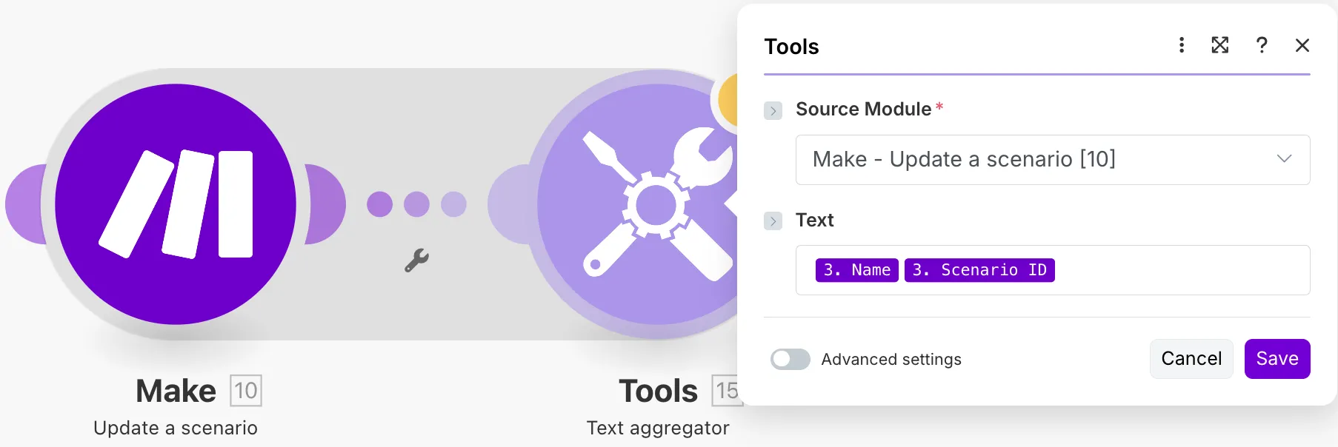Screen dimensions: 1338x447
Task: Click the 'Source Module' field label
Action: pos(863,109)
